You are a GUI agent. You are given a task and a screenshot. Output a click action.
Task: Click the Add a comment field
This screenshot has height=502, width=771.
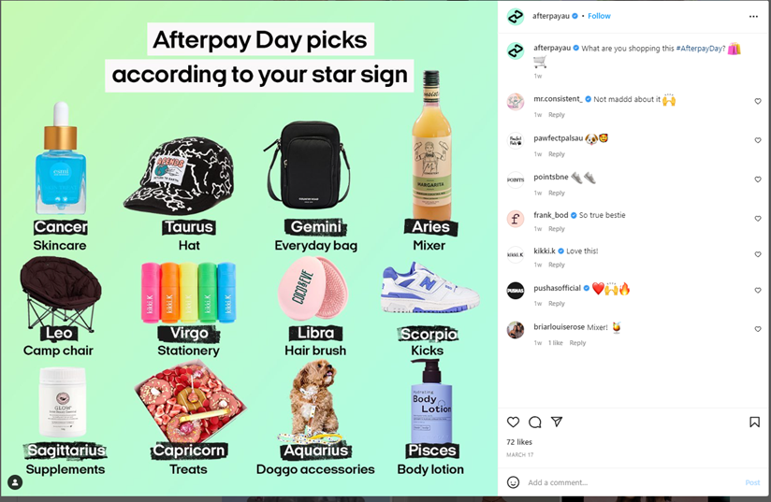pyautogui.click(x=632, y=482)
